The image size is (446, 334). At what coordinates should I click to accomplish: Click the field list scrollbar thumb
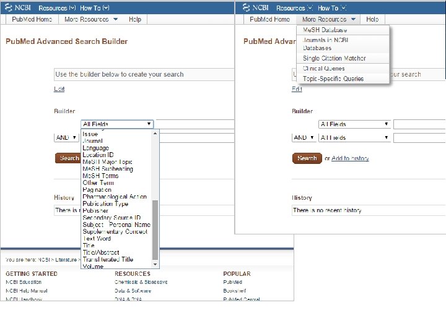[x=155, y=229]
